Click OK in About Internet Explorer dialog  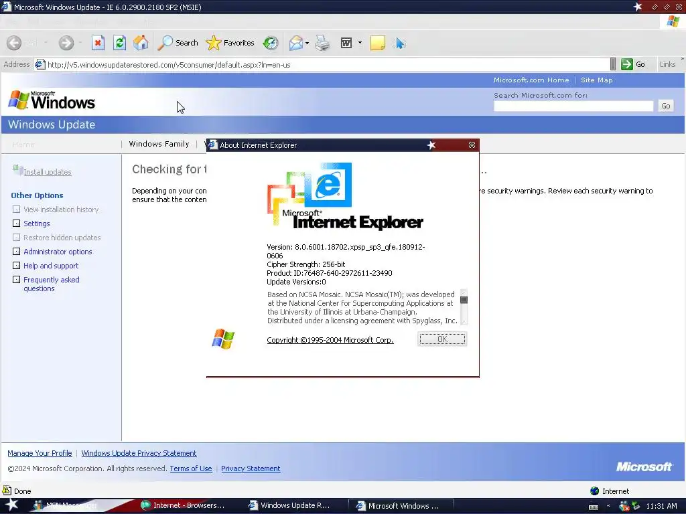point(442,339)
